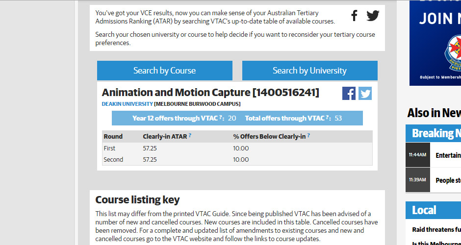Click the Animation and Motion Capture course title
The image size is (461, 245).
coord(210,93)
